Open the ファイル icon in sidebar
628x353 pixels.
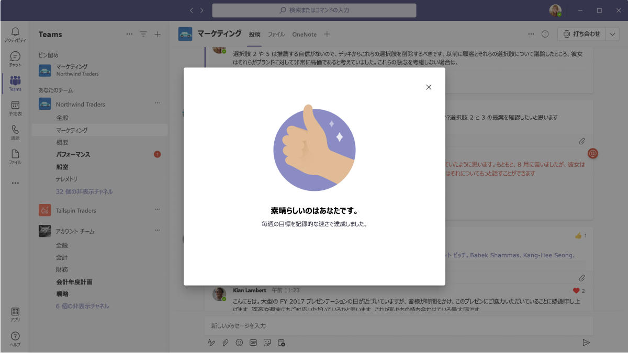pyautogui.click(x=15, y=157)
